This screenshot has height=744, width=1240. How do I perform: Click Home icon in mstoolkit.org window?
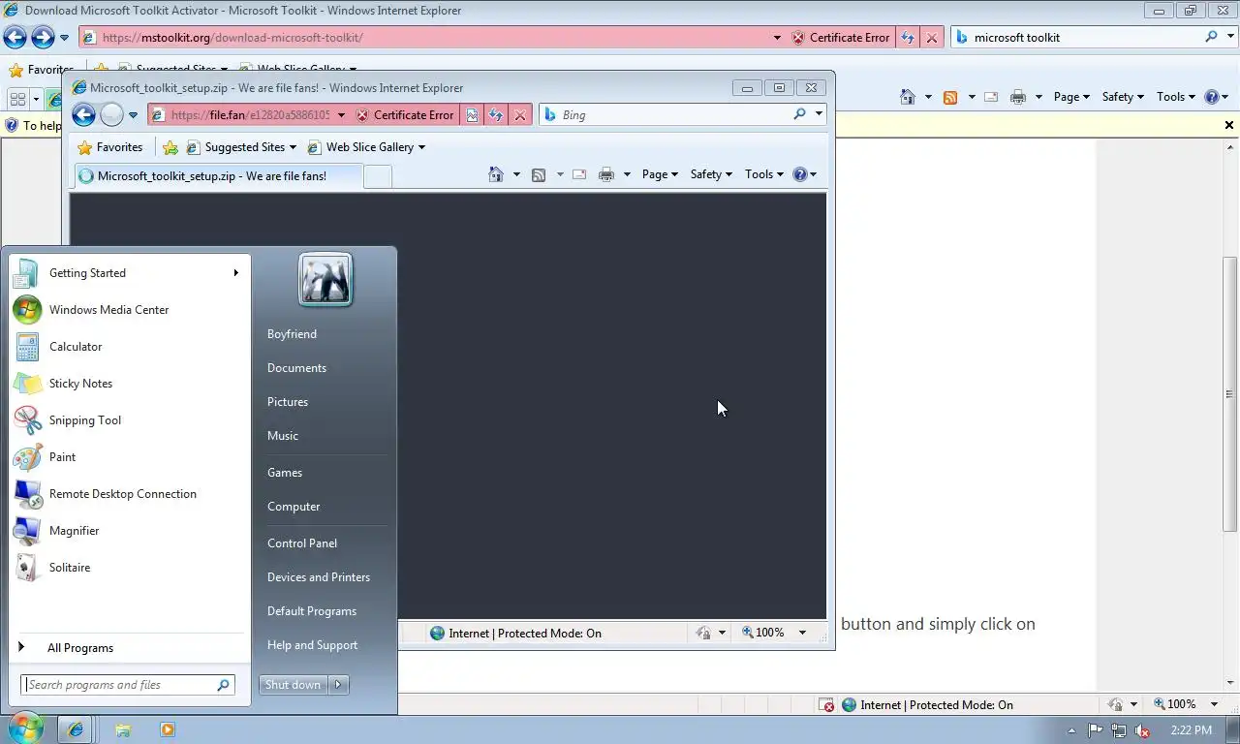tap(908, 97)
